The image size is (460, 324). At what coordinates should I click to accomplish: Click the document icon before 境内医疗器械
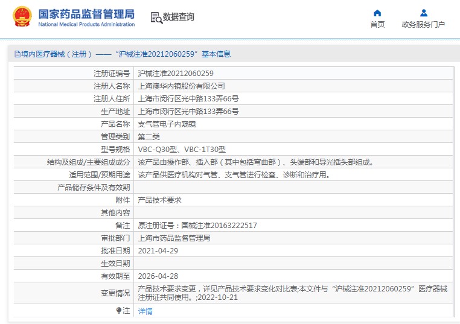point(17,54)
